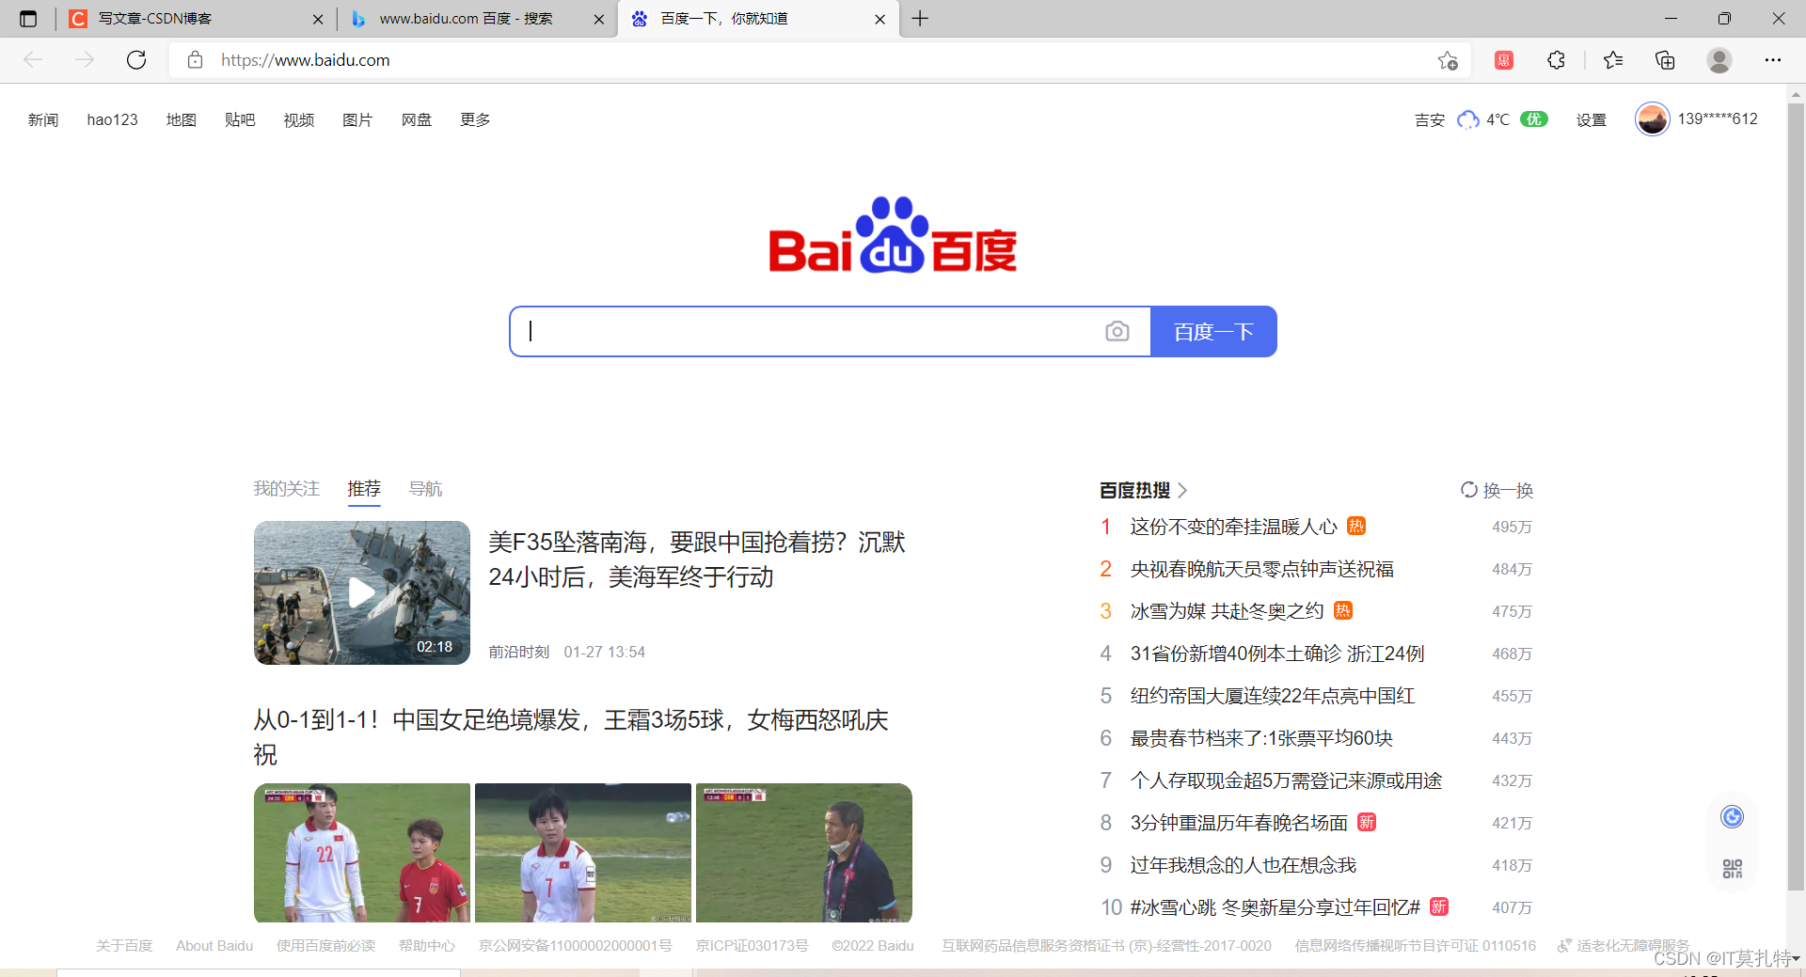Open hot search #冰雪心跳 冬奥新星分享过年回忆#

1275,907
